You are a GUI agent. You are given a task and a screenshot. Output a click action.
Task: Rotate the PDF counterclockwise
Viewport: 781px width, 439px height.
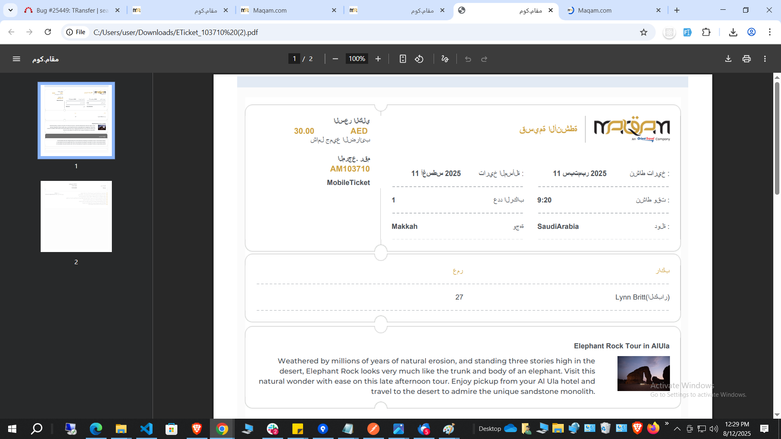coord(419,59)
